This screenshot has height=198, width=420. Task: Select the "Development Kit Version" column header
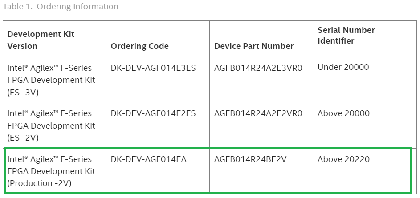click(x=41, y=40)
